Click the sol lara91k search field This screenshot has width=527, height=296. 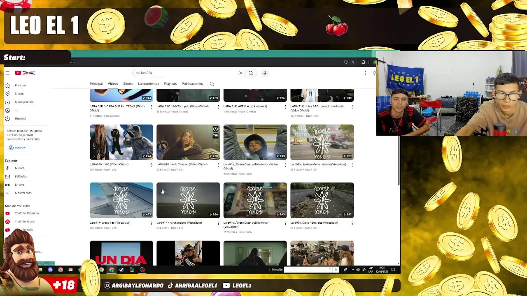click(x=185, y=73)
